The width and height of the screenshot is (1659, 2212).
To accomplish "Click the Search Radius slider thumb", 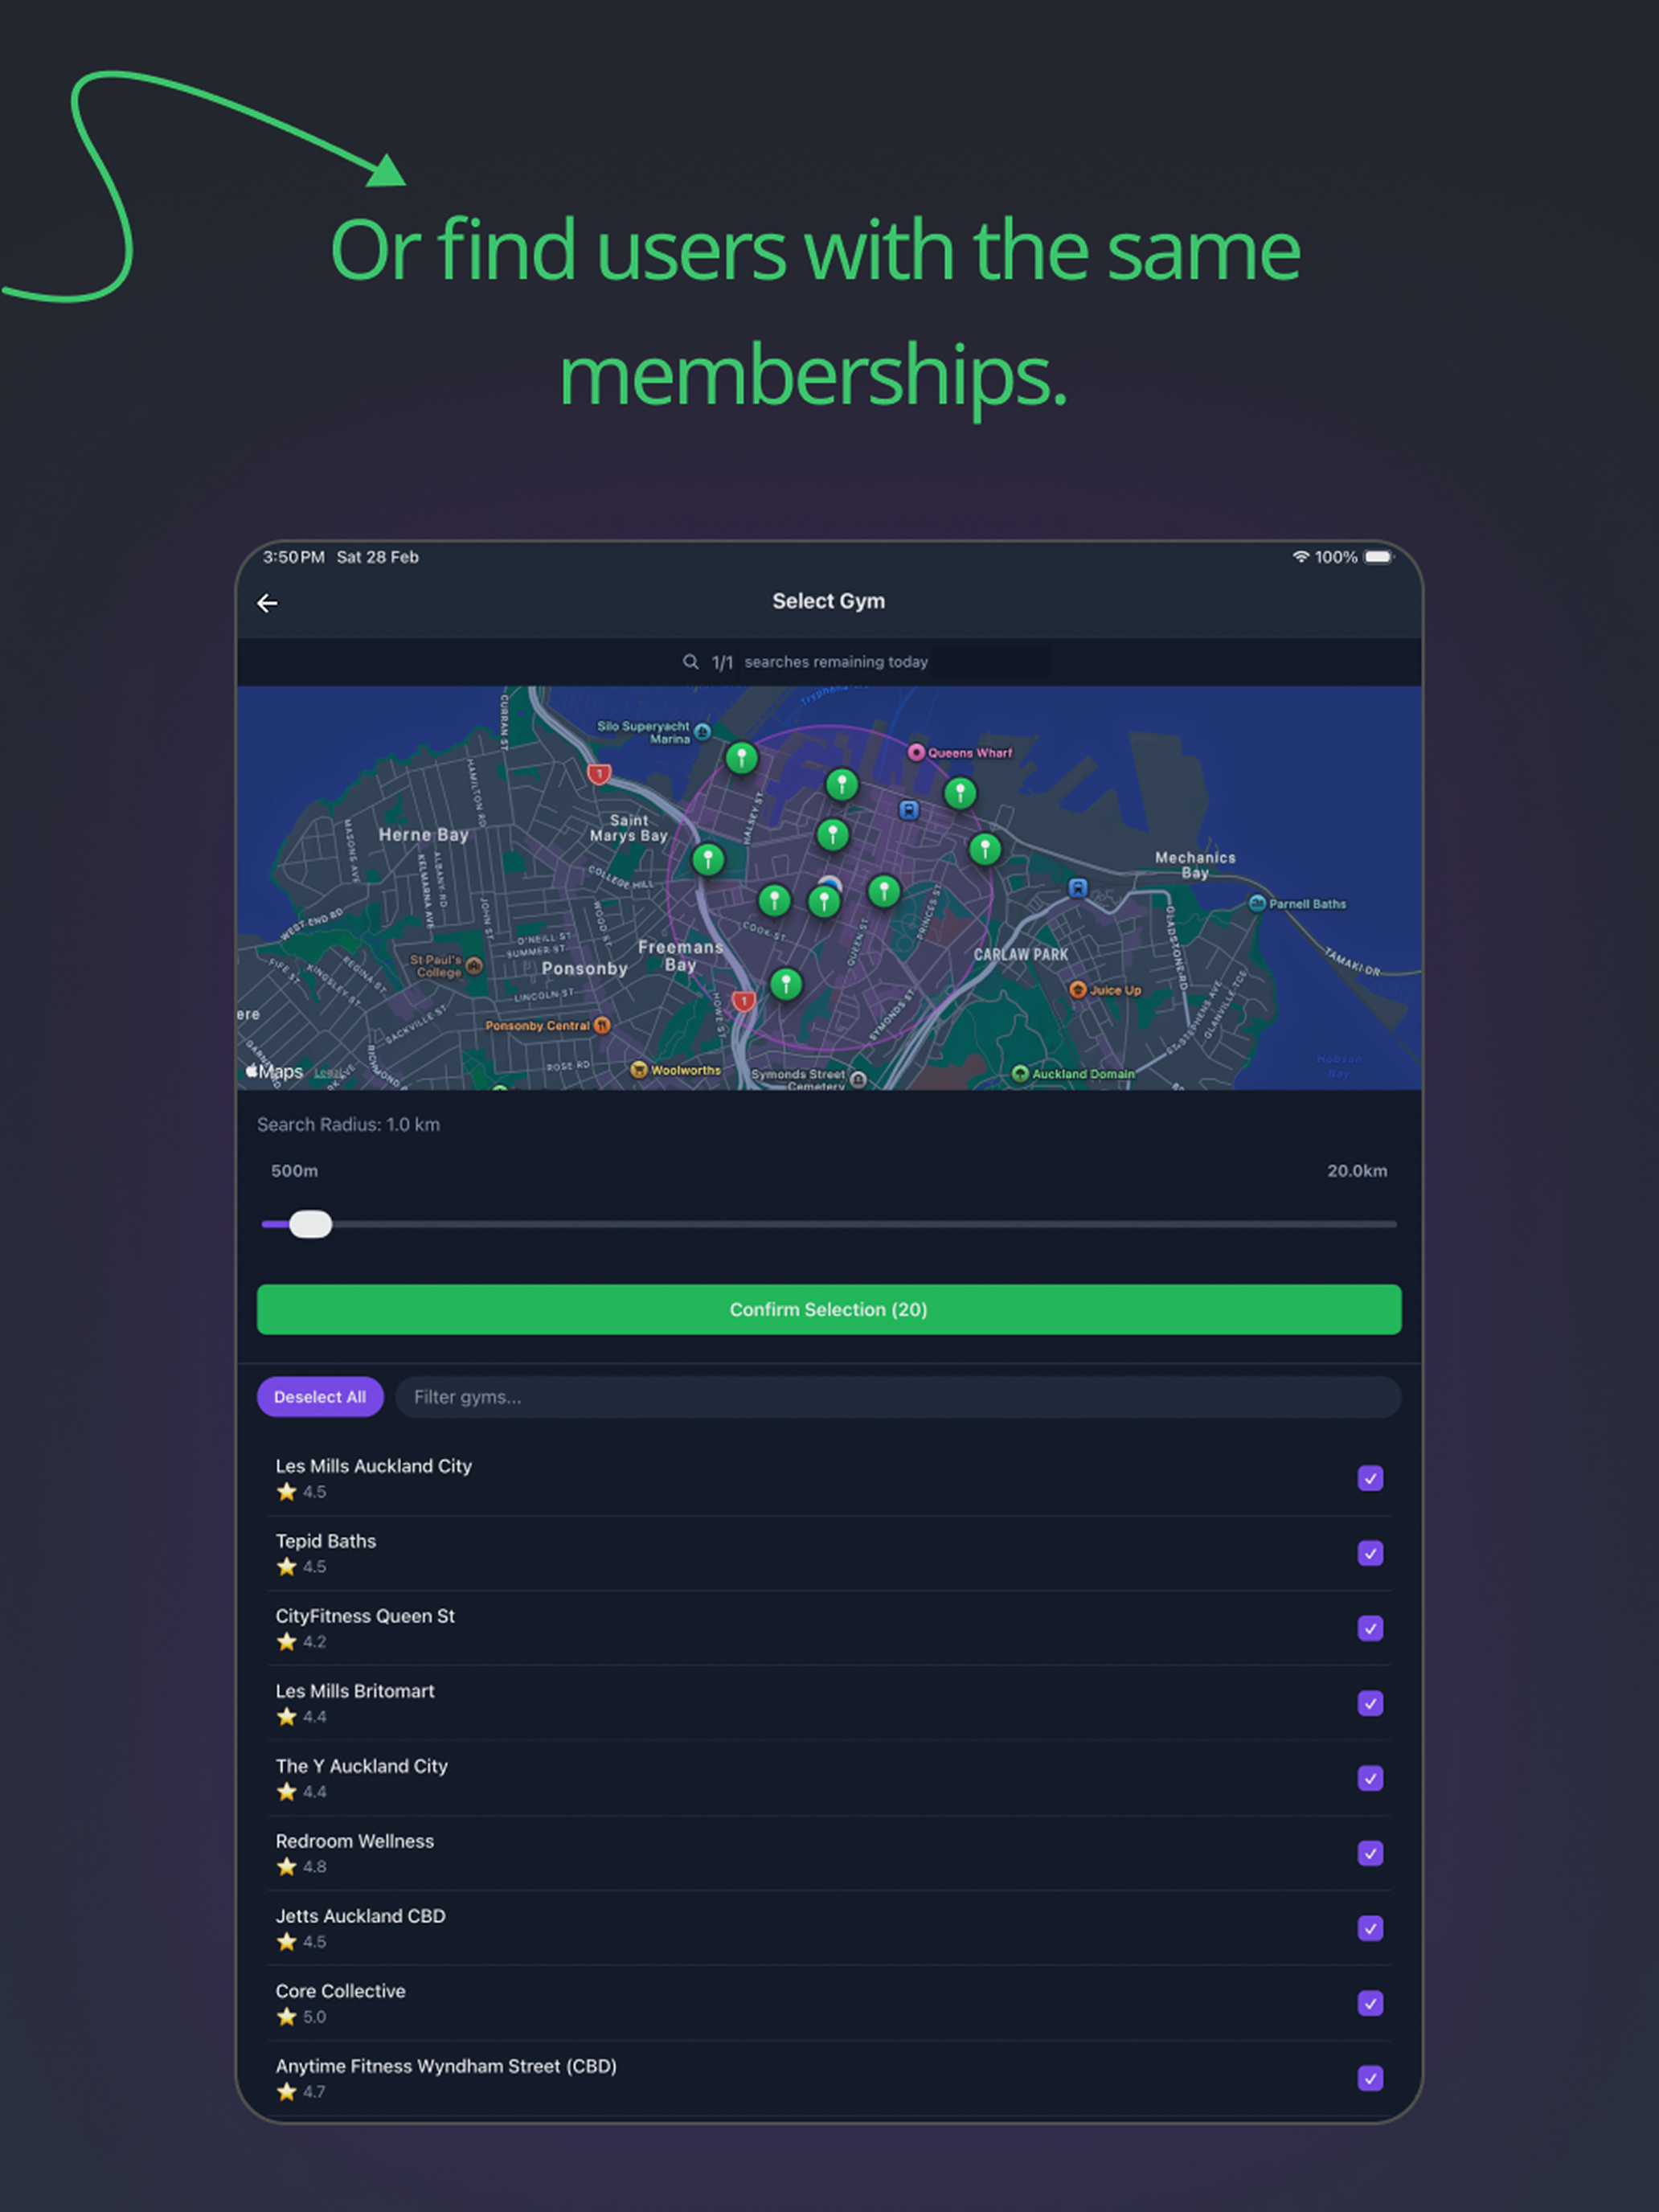I will [310, 1224].
